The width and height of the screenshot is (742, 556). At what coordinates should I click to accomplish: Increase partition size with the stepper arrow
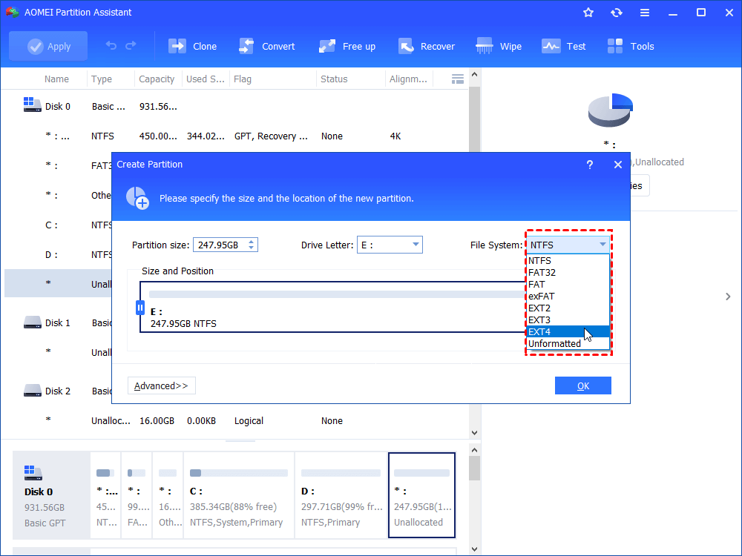tap(252, 241)
